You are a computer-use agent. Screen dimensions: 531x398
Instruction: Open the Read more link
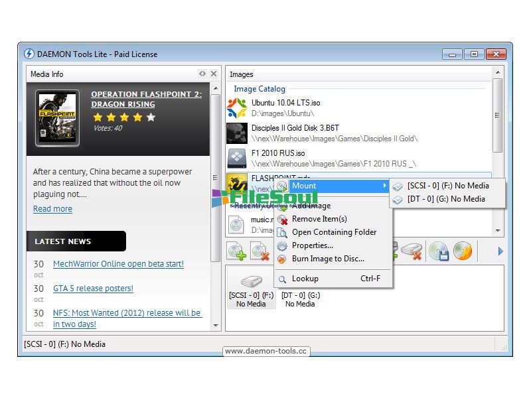(52, 209)
